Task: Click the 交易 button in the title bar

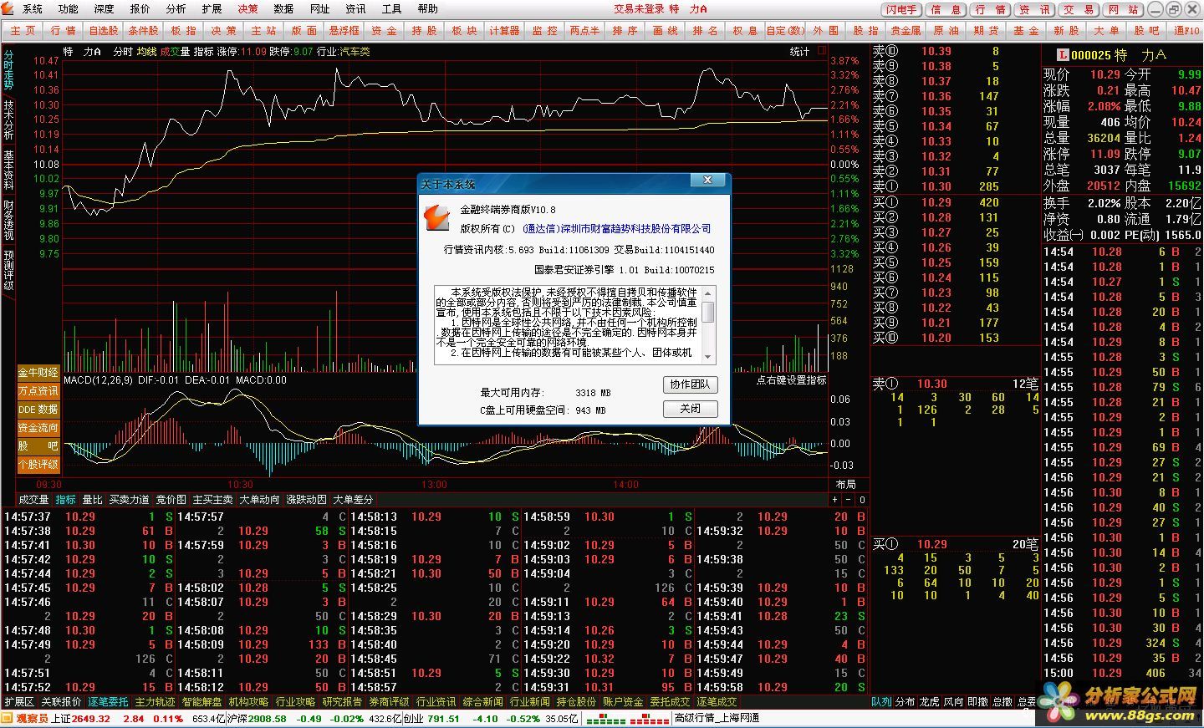Action: (1079, 9)
